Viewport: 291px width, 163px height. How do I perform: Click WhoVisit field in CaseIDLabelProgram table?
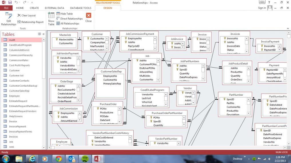[147, 102]
